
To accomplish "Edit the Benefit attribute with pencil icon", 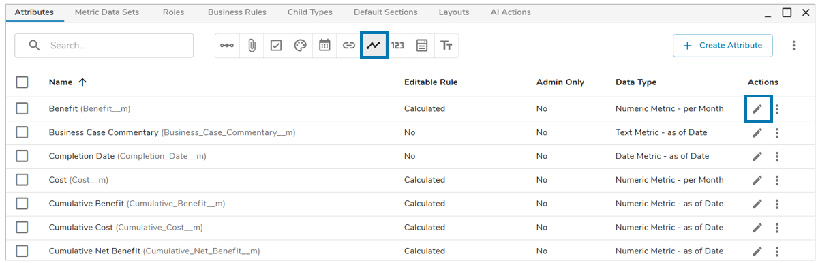I will pyautogui.click(x=757, y=109).
